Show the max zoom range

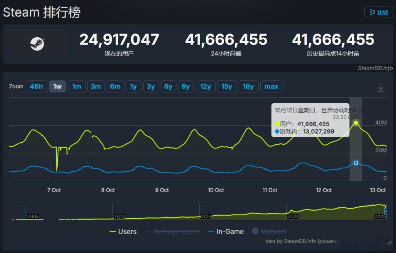(x=271, y=87)
